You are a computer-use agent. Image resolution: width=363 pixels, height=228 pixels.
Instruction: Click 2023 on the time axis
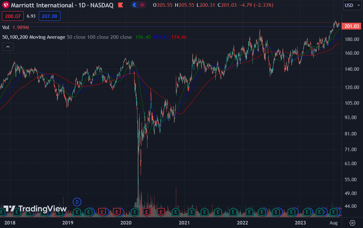[300, 223]
